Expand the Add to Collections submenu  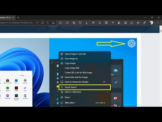[x=85, y=92]
